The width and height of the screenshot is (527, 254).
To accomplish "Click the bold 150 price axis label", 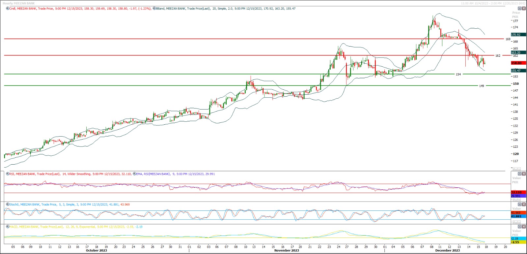I will click(515, 84).
